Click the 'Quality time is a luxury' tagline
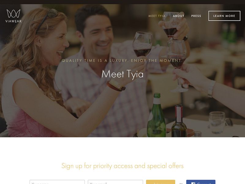 pos(122,60)
